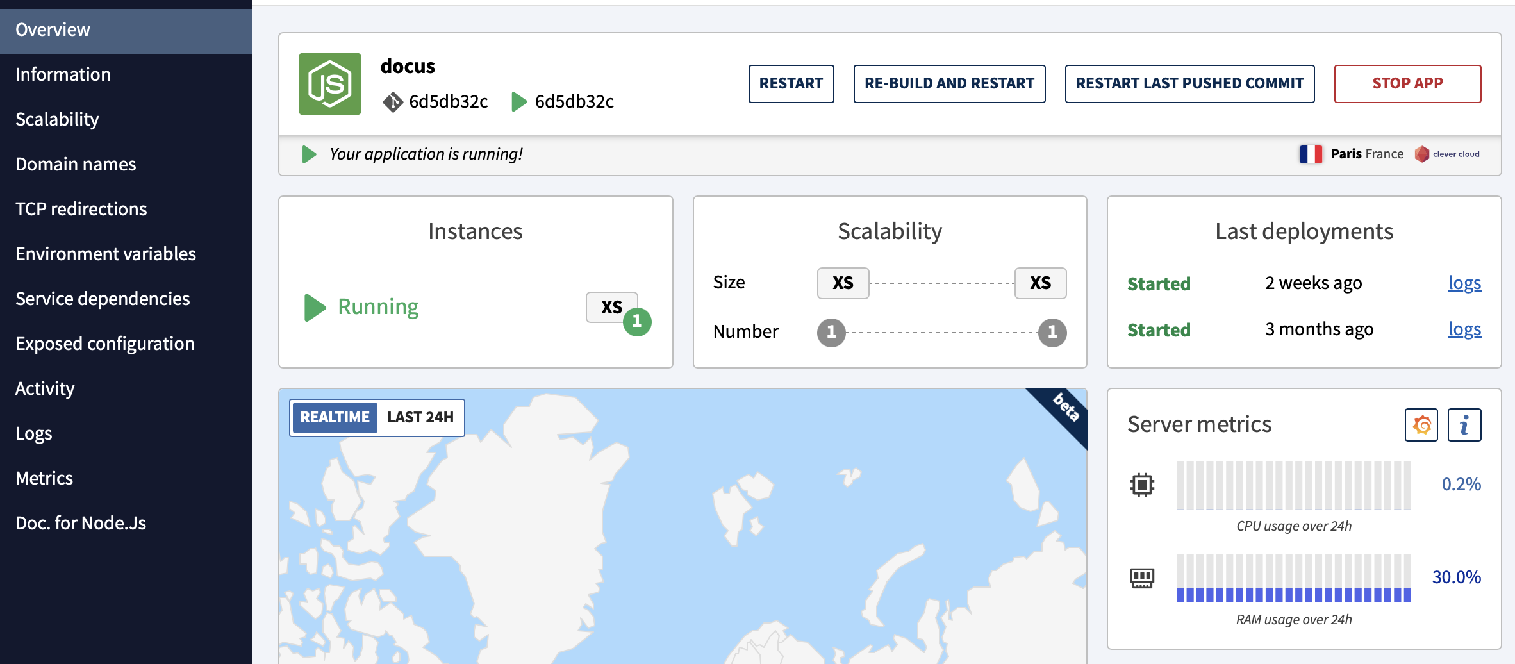
Task: Click the Node.js application logo
Action: pos(331,83)
